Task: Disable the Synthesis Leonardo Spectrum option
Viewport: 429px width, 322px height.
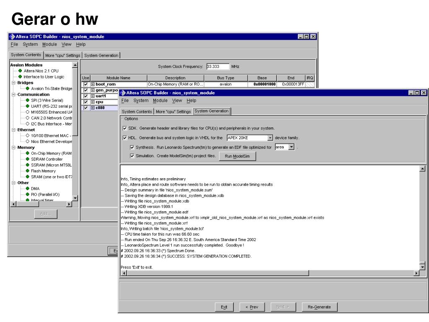Action: pos(132,147)
